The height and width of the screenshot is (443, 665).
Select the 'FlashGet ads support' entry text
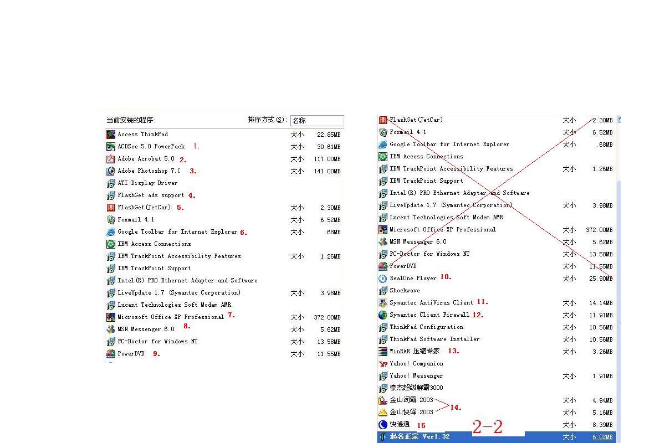tap(151, 195)
